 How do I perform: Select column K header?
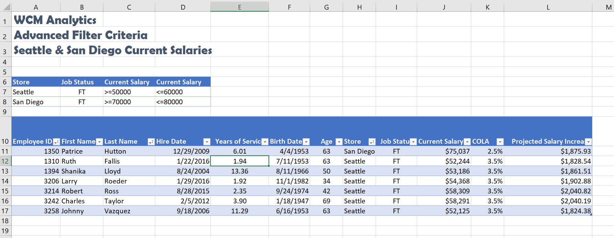click(x=487, y=7)
